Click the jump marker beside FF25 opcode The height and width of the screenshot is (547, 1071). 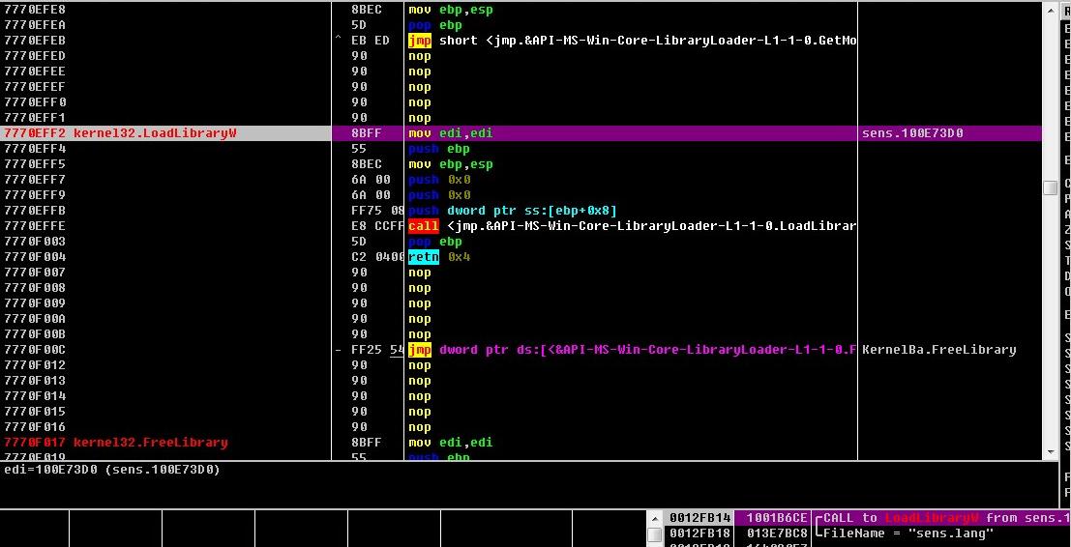pos(339,350)
